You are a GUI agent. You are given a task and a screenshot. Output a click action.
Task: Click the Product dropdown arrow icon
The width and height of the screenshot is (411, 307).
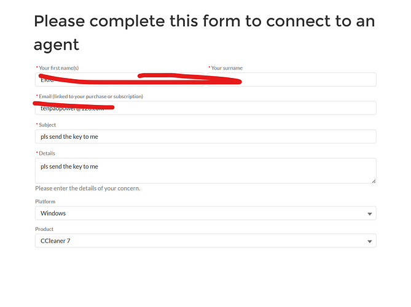click(x=370, y=242)
